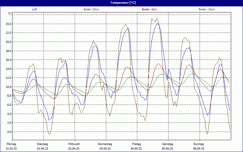The height and width of the screenshot is (152, 243).
Task: Click the 'Samstag' day label
Action: point(168,144)
